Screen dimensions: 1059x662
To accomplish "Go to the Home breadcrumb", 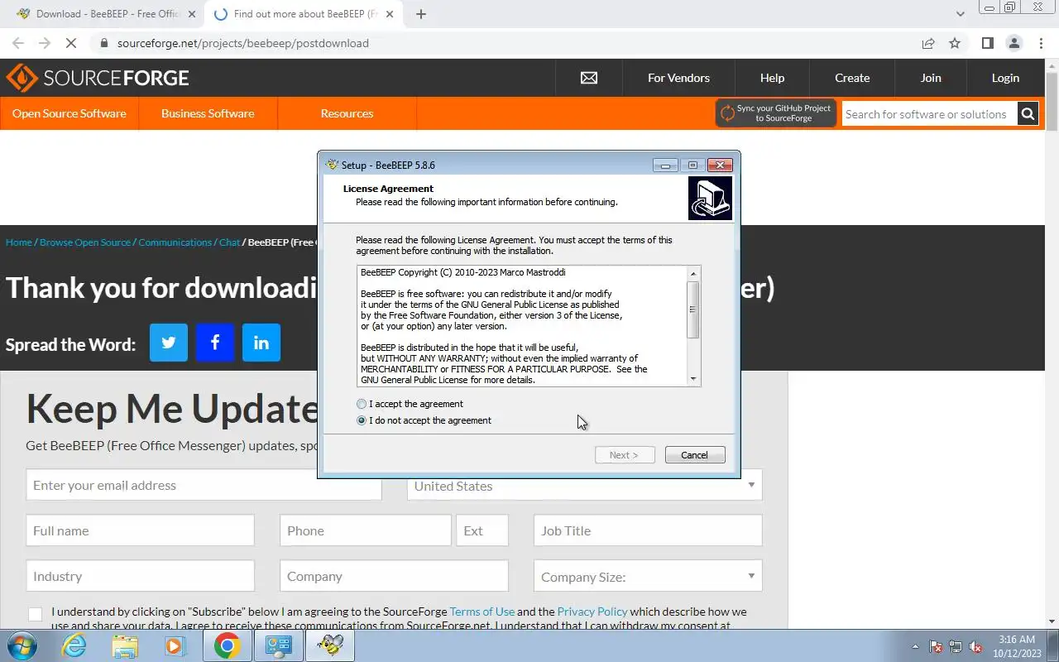I will coord(19,242).
